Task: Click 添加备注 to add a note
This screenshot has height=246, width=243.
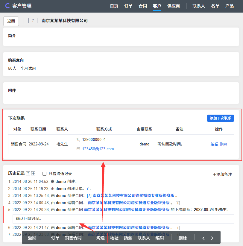Action: 222,174
